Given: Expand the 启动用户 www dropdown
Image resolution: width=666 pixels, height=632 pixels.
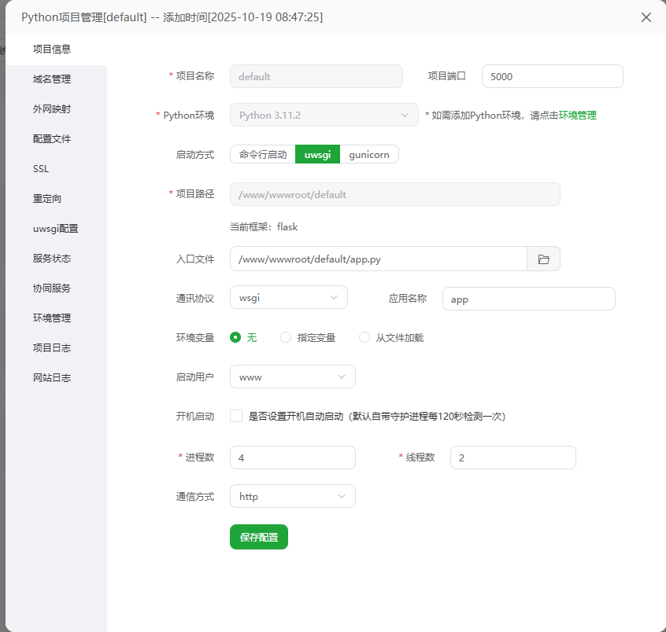Looking at the screenshot, I should (292, 377).
